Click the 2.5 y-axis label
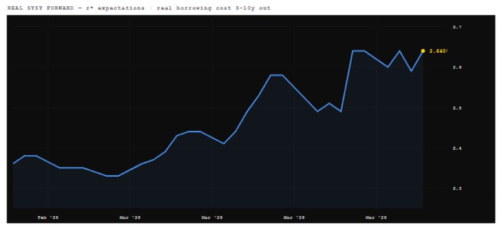This screenshot has height=230, width=502. point(457,108)
